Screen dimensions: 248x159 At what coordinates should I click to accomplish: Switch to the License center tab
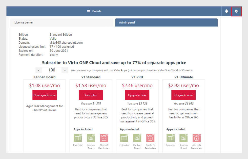(62, 22)
